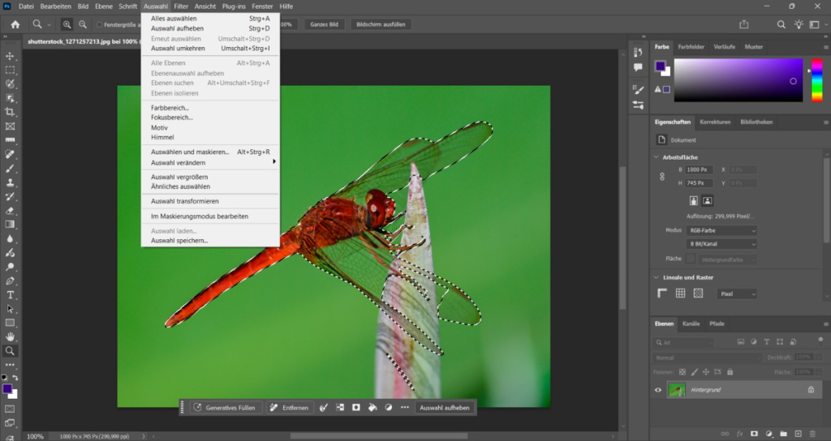Click more options dots in contextual task bar
Image resolution: width=831 pixels, height=441 pixels.
coord(405,408)
